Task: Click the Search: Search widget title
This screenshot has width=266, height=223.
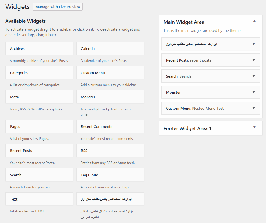Action: coord(178,76)
